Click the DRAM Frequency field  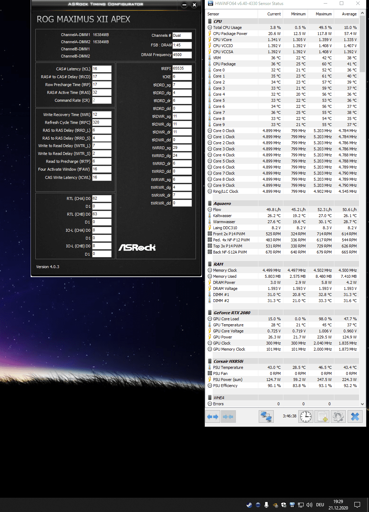[182, 55]
